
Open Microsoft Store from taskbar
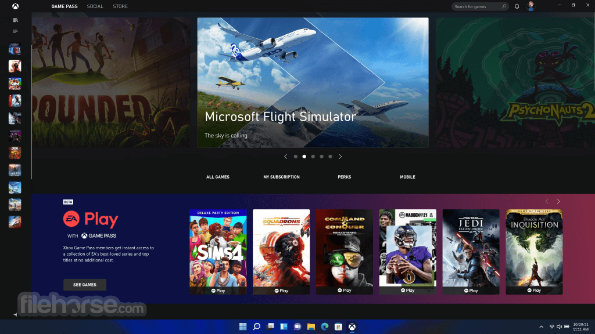339,326
